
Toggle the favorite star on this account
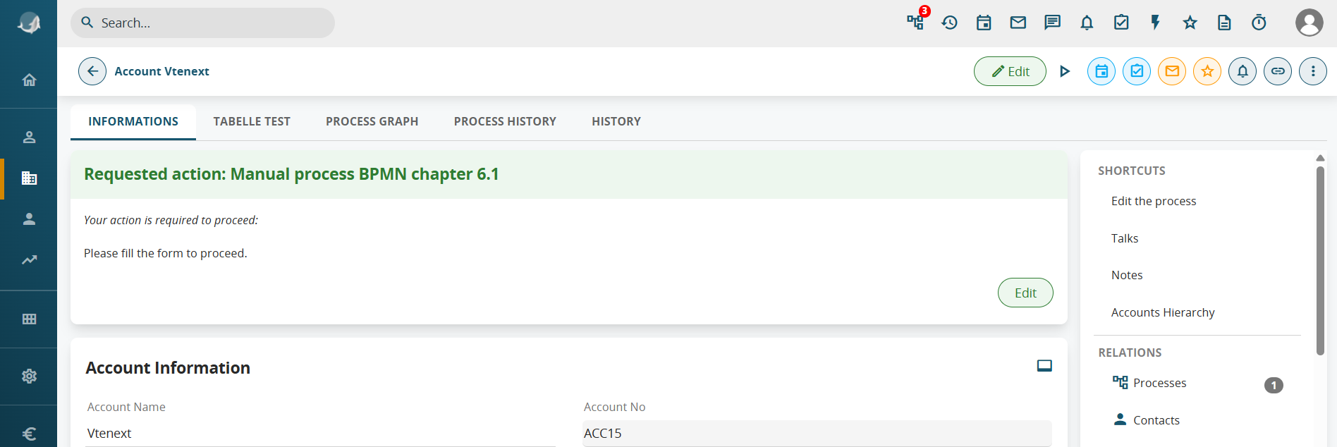[x=1207, y=71]
